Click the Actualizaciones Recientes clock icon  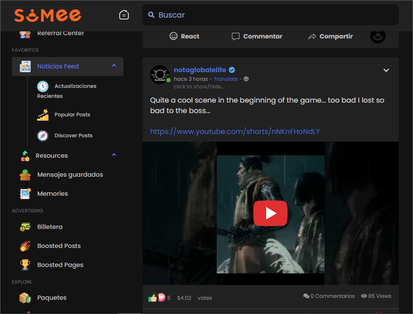[43, 86]
